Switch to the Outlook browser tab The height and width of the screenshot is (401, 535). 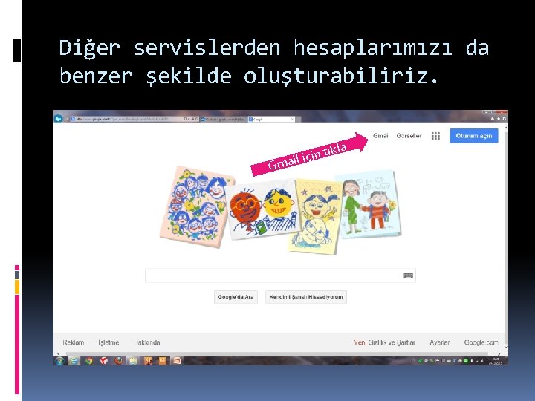pos(223,119)
